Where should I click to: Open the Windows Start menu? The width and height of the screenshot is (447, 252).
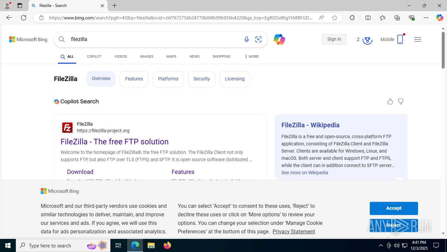click(8, 245)
